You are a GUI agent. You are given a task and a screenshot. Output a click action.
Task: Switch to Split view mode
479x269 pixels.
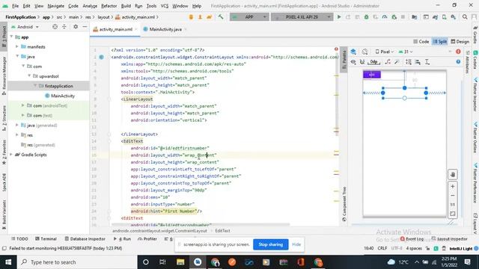tap(440, 42)
